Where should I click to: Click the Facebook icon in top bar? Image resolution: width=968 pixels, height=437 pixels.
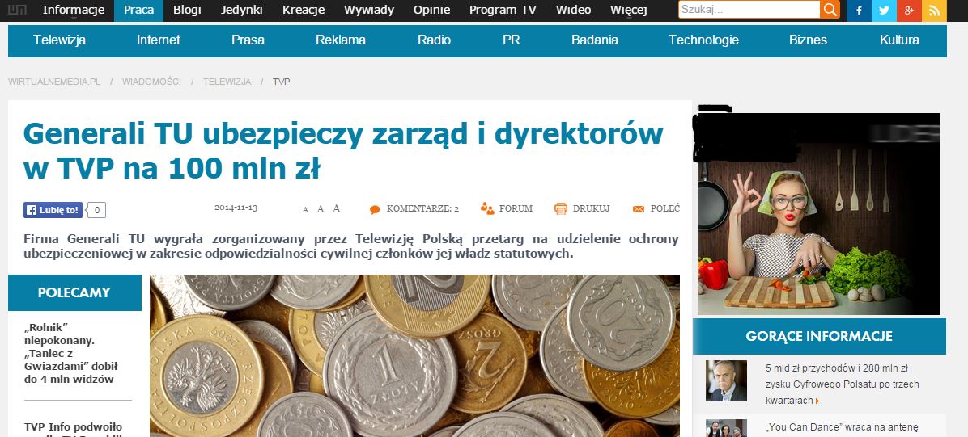pos(859,11)
